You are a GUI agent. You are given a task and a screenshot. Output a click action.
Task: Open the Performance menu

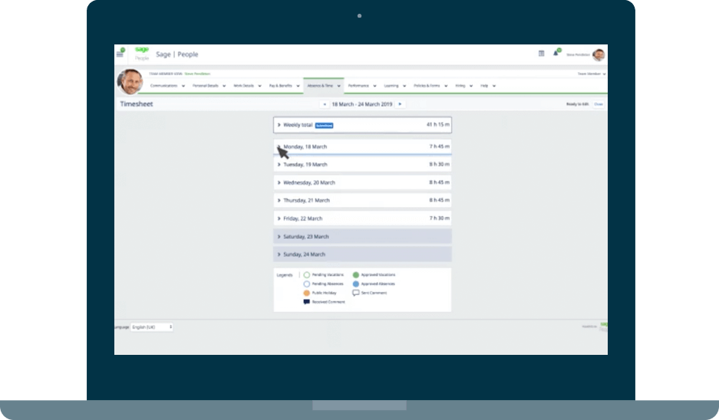[x=362, y=86]
